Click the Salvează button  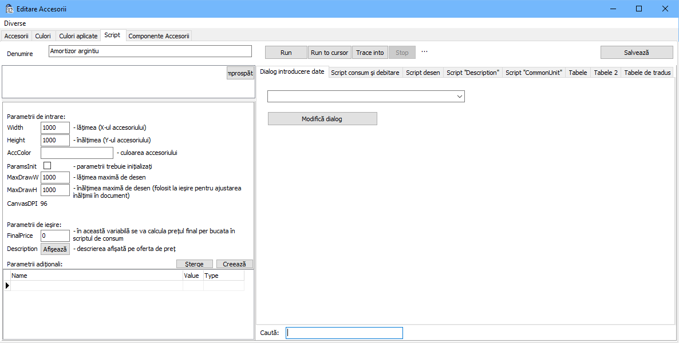636,53
